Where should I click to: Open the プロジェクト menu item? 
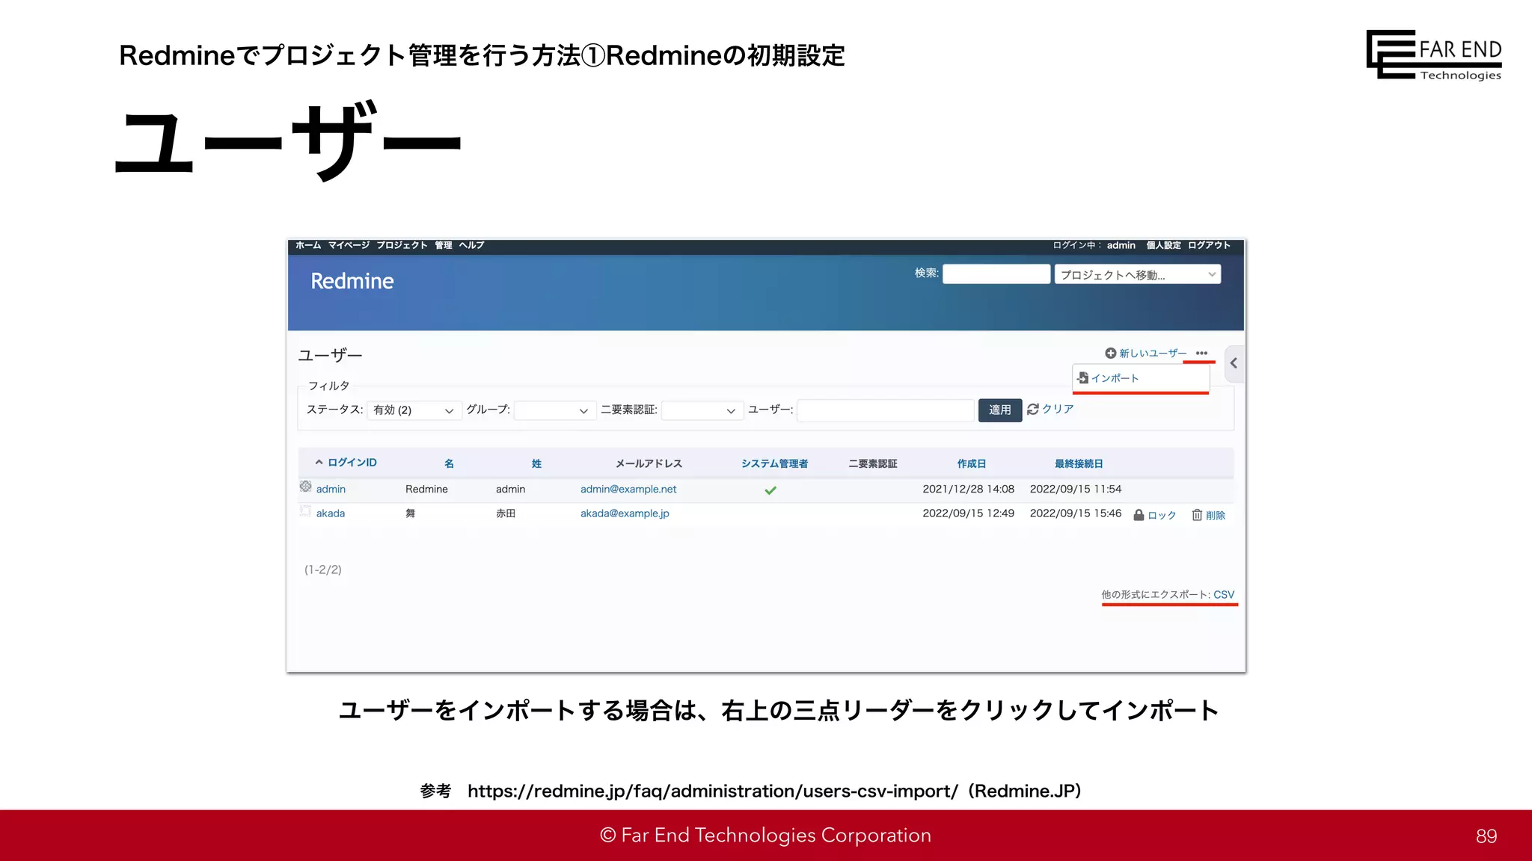[402, 245]
